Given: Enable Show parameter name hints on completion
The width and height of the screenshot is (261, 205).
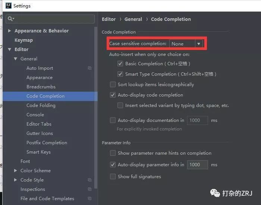Looking at the screenshot, I should (x=113, y=153).
